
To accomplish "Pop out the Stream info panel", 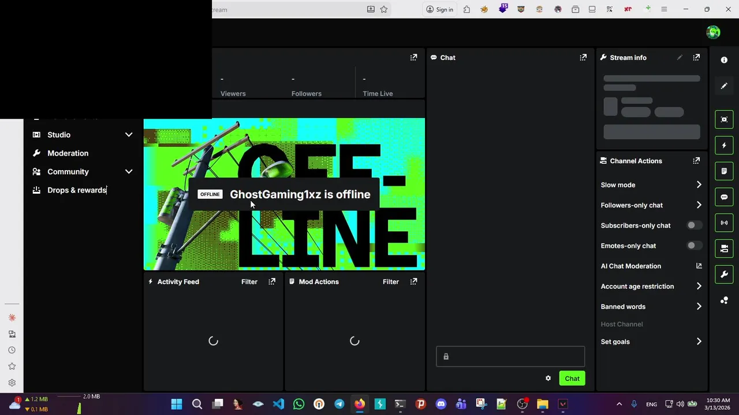I will click(x=696, y=58).
